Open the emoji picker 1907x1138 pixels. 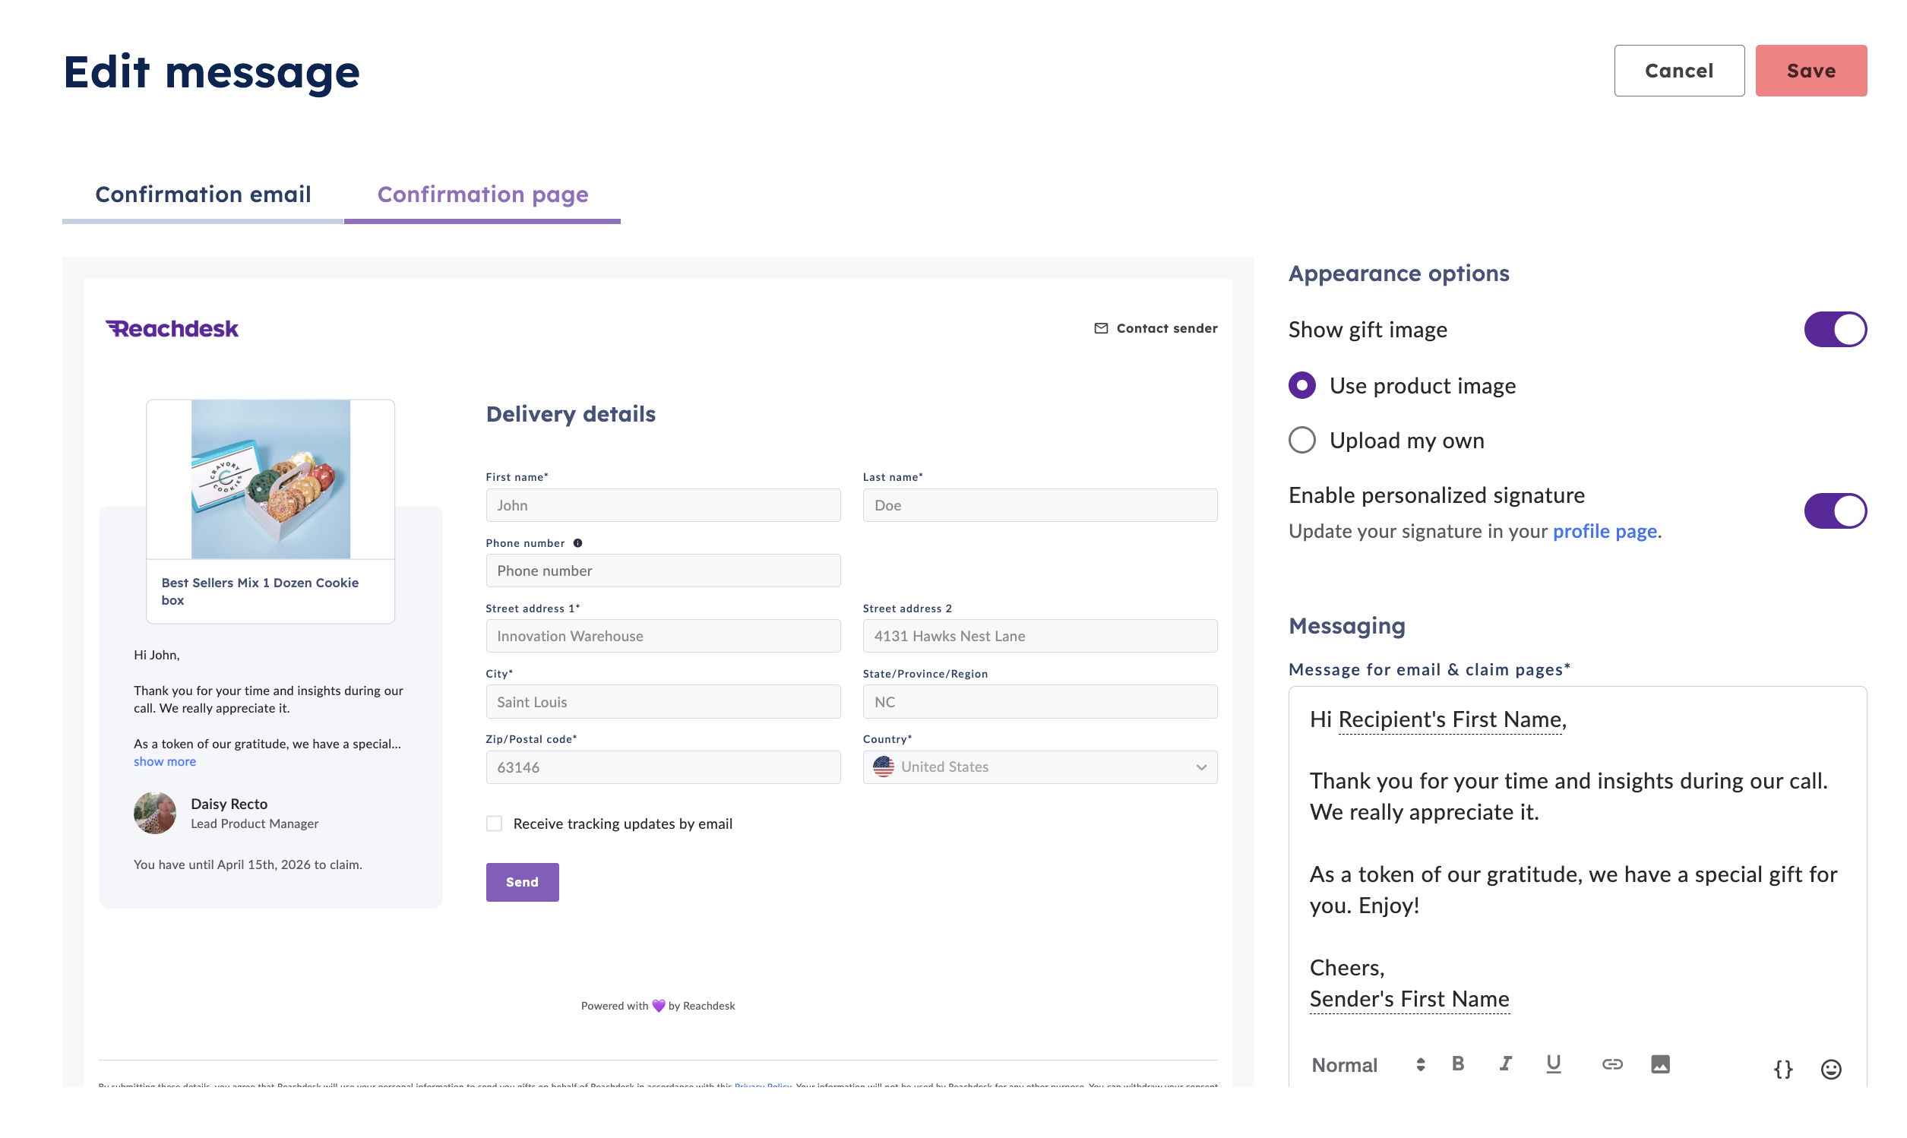[x=1830, y=1069]
